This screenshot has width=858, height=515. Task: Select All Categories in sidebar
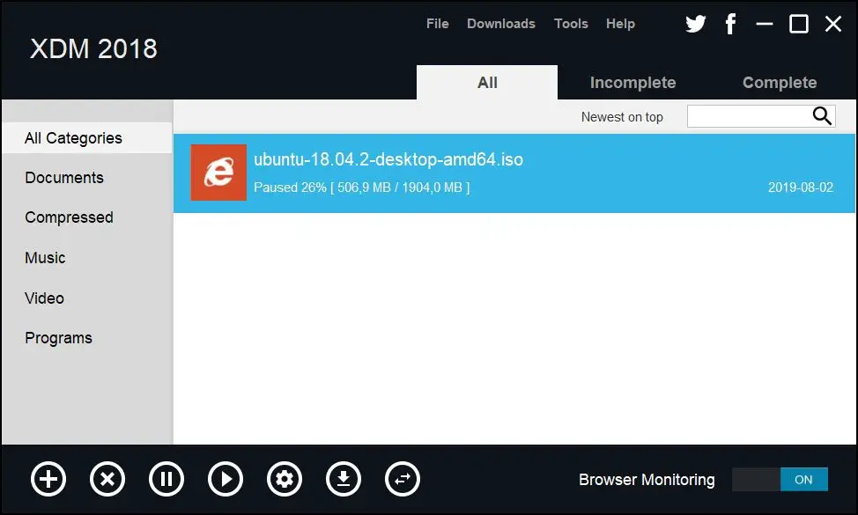pos(87,137)
